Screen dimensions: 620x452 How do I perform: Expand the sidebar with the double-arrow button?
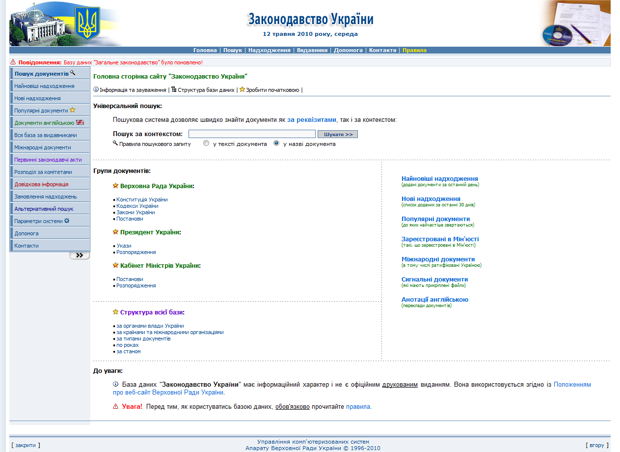click(x=80, y=255)
